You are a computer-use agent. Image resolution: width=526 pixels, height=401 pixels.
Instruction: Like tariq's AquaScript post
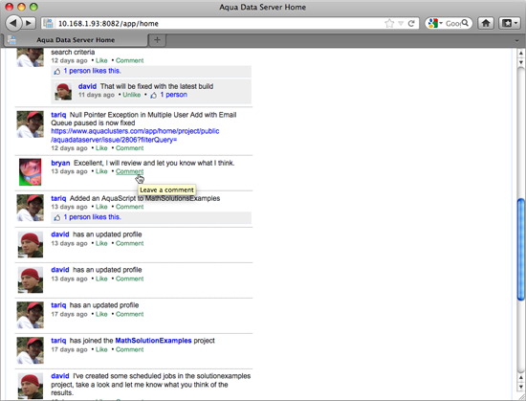click(101, 207)
